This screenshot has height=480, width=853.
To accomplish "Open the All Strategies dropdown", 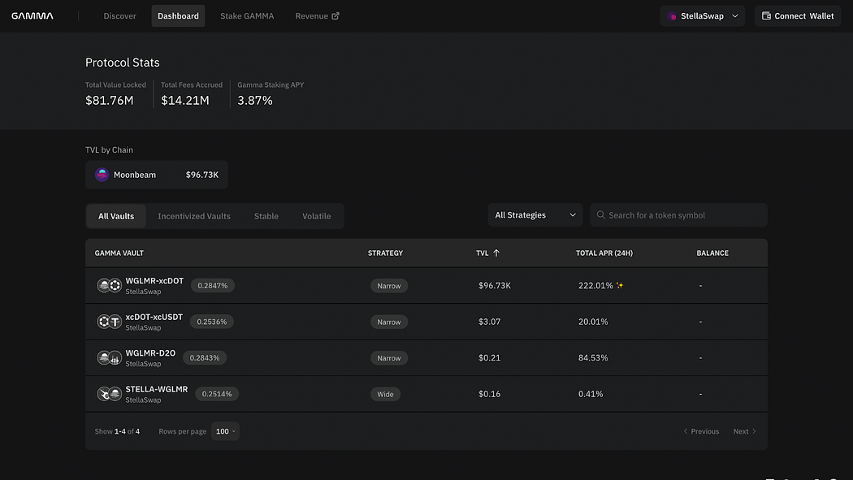I will [x=535, y=215].
